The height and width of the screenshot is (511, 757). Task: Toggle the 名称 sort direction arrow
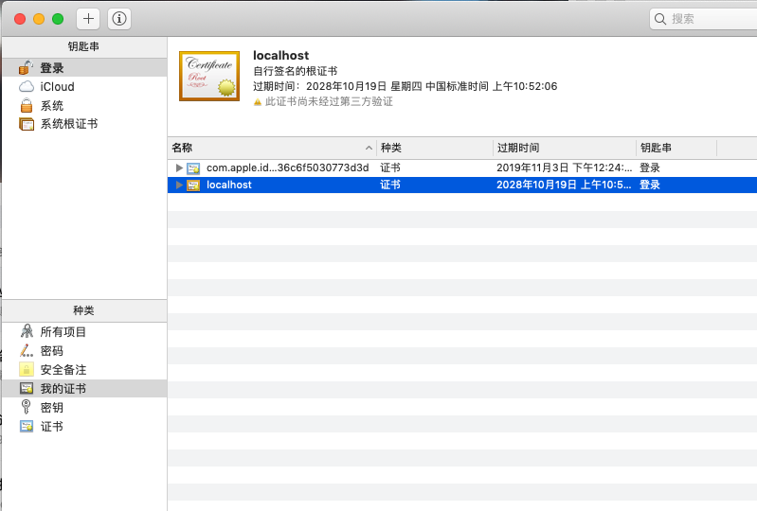point(369,148)
